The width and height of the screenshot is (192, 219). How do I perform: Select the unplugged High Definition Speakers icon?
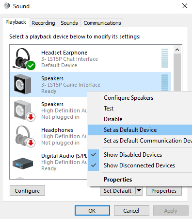(24, 110)
